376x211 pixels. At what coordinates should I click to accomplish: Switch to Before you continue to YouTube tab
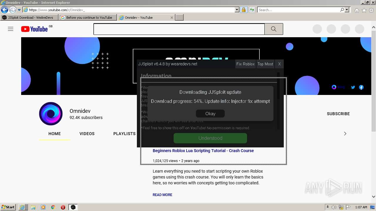coord(88,18)
